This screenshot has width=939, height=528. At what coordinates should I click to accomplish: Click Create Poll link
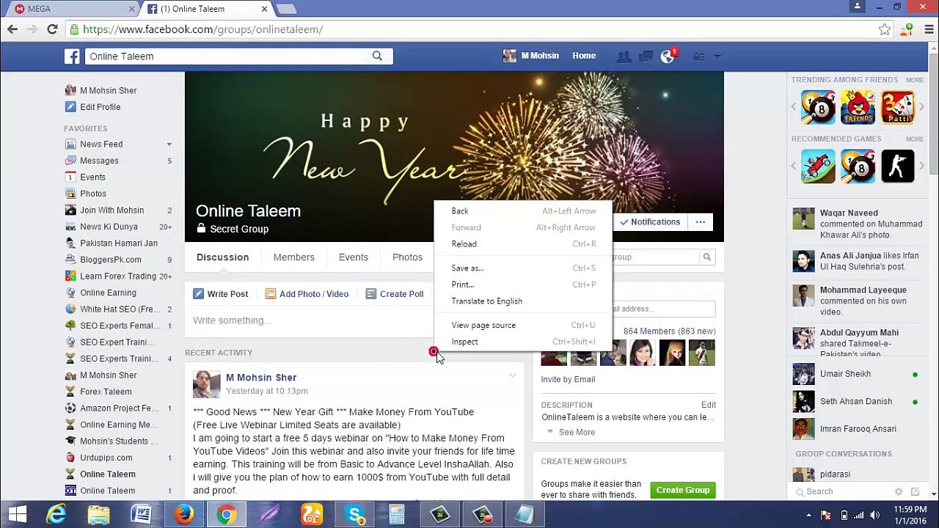(x=395, y=294)
